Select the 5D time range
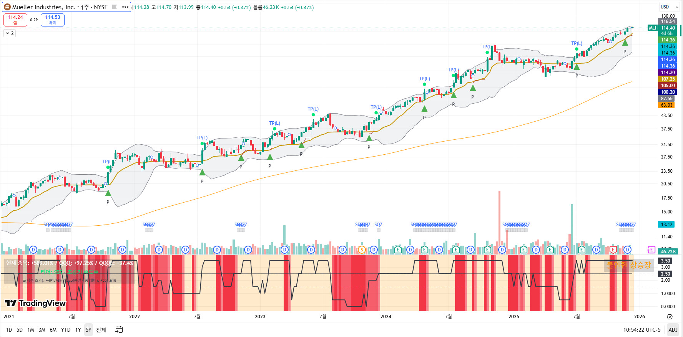The width and height of the screenshot is (683, 337). (20, 330)
